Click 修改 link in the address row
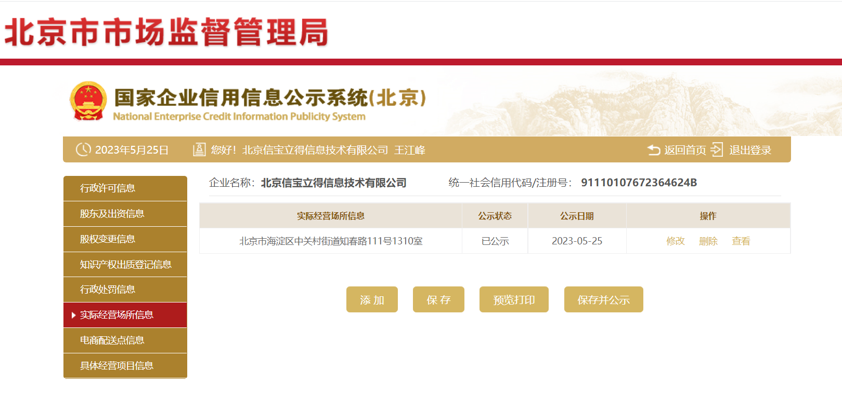The height and width of the screenshot is (412, 842). pos(675,241)
